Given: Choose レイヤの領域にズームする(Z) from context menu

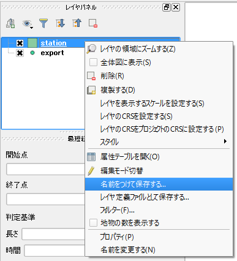Looking at the screenshot, I should 159,49.
